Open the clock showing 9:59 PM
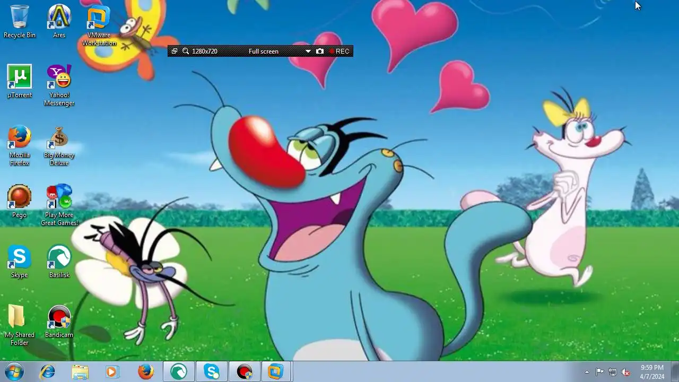 click(x=652, y=372)
